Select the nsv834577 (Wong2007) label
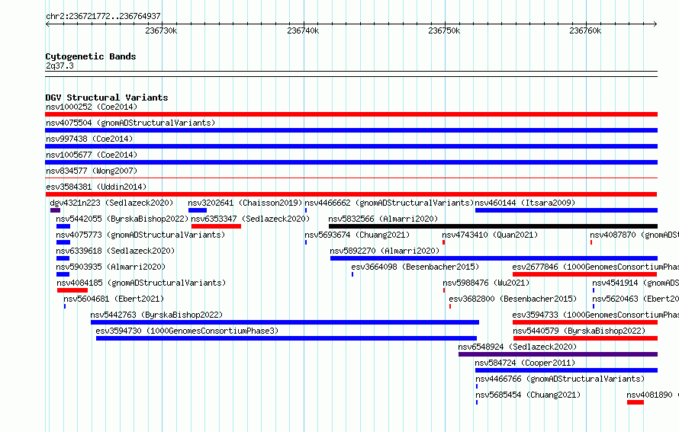Screen dimensions: 679x432 92,171
